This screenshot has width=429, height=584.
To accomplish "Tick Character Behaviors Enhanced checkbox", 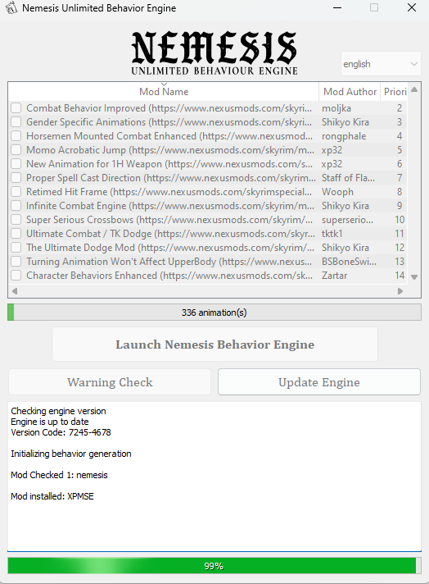I will [16, 276].
